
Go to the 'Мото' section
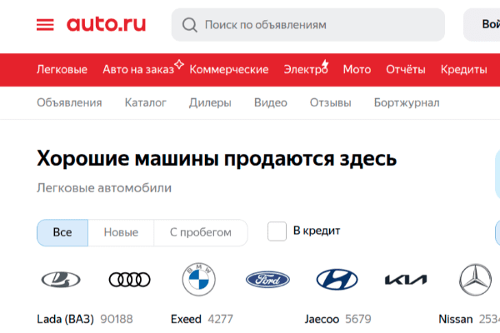[357, 69]
